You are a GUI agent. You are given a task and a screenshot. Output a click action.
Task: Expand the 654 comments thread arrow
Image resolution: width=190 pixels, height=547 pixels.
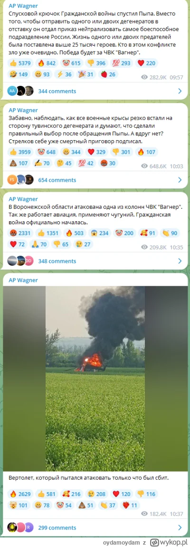coord(180,180)
